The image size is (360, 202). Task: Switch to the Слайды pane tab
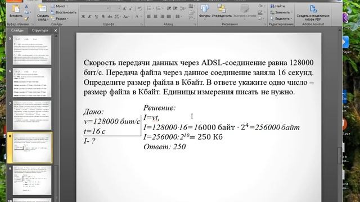click(17, 30)
